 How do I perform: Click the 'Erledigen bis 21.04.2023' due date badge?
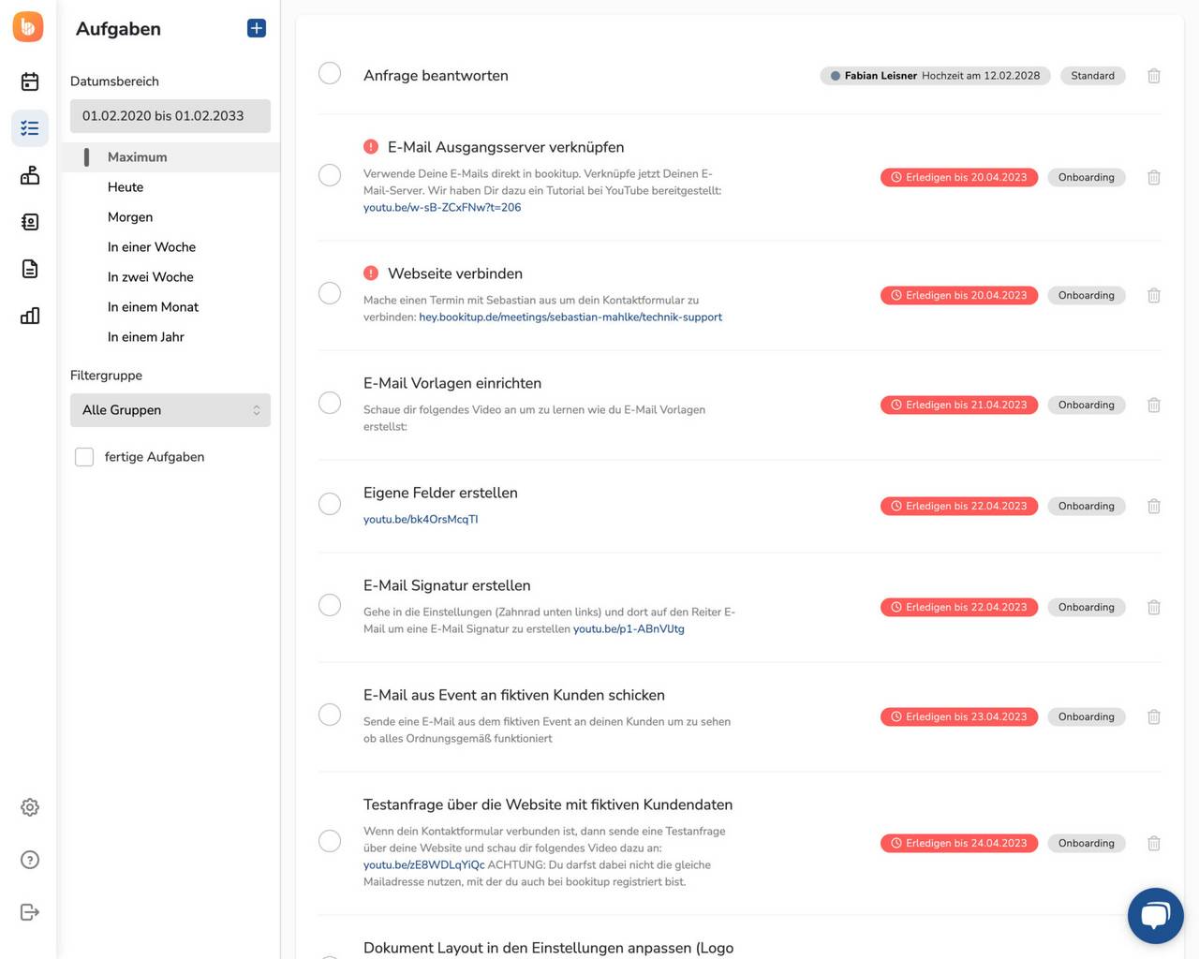[x=958, y=406]
